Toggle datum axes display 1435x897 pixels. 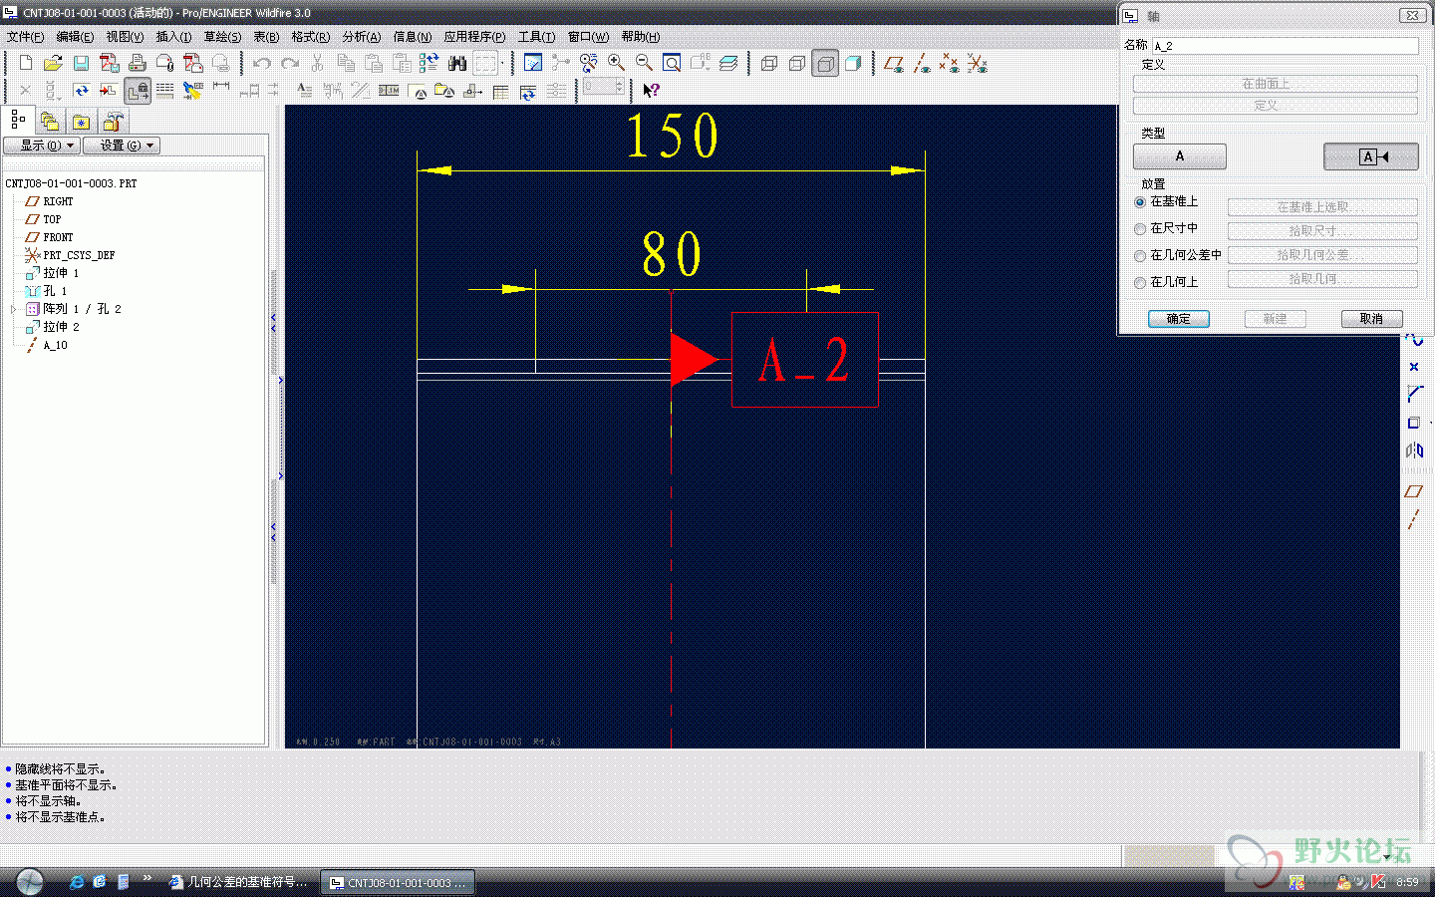(922, 64)
